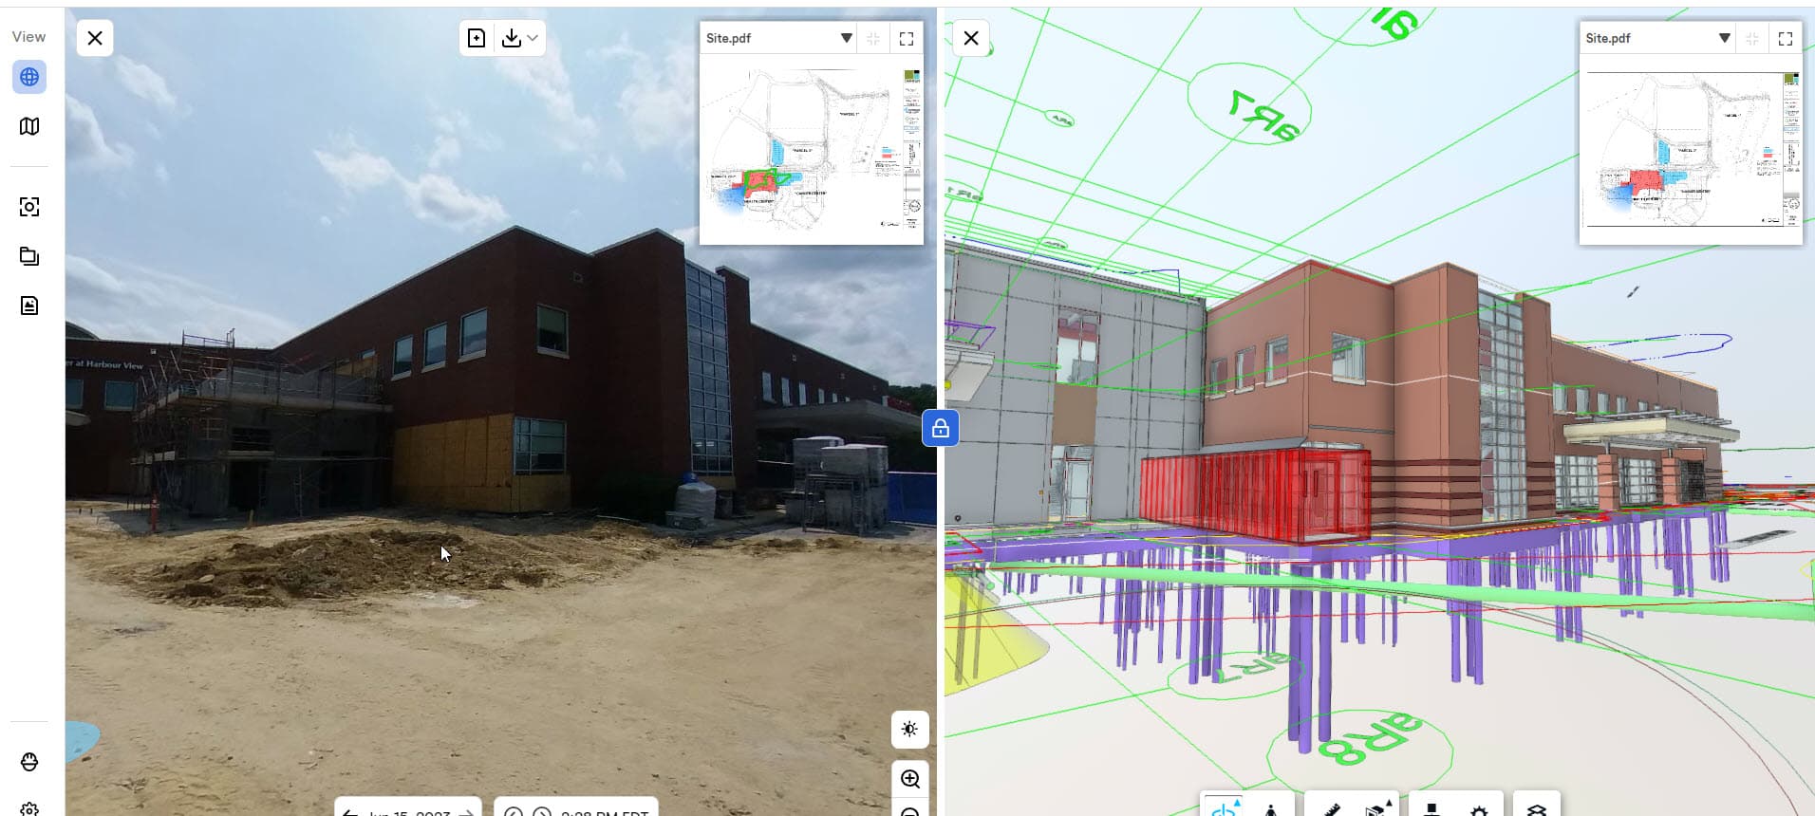
Task: Zoom in on the site photo
Action: click(x=909, y=779)
